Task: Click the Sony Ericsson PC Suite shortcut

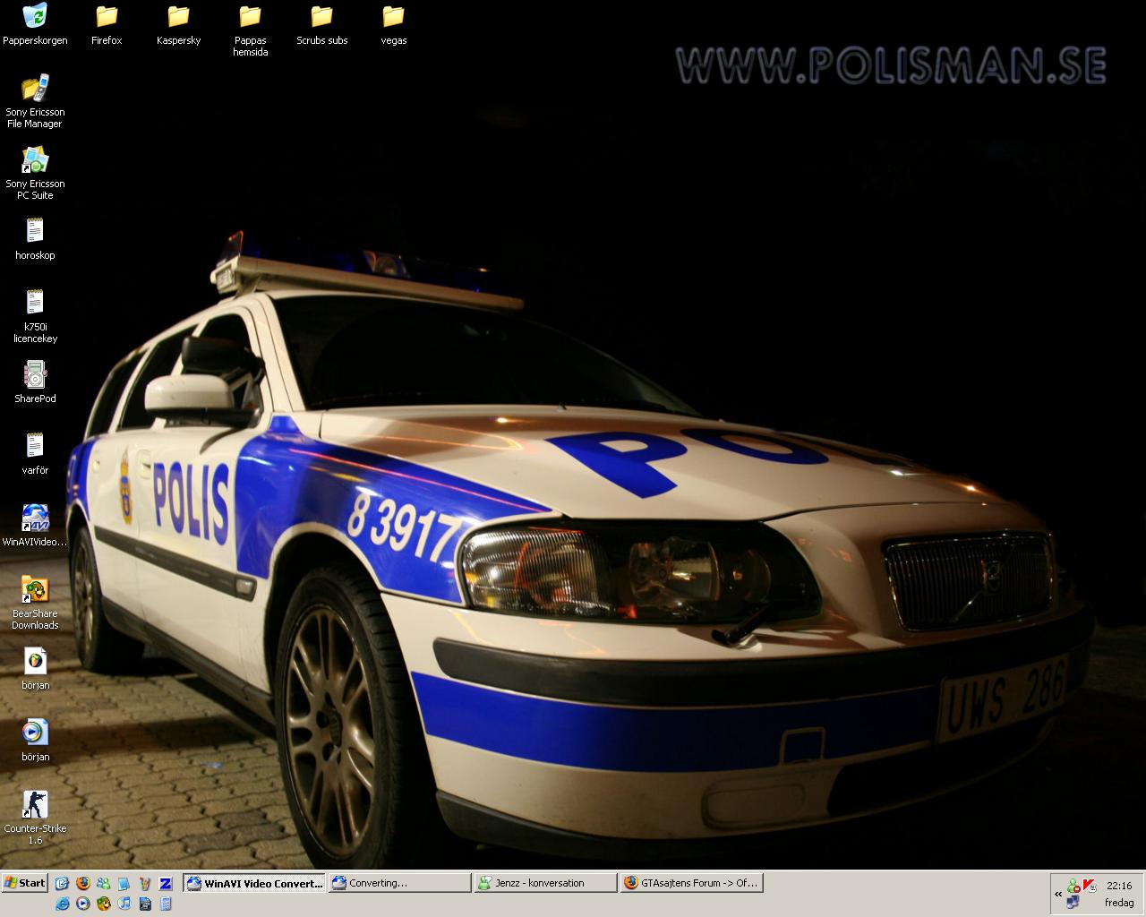Action: click(35, 173)
